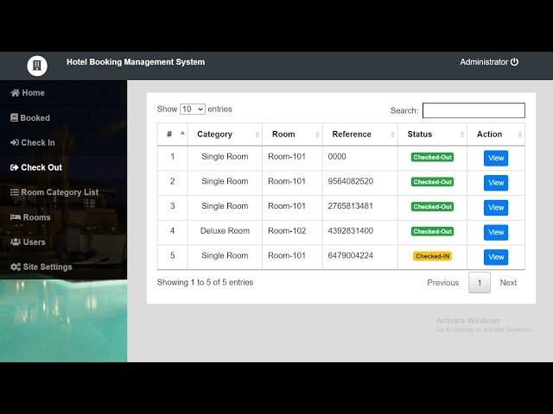Click 'Showing 1 to 5 of 5 entries'
553x414 pixels.
(206, 282)
